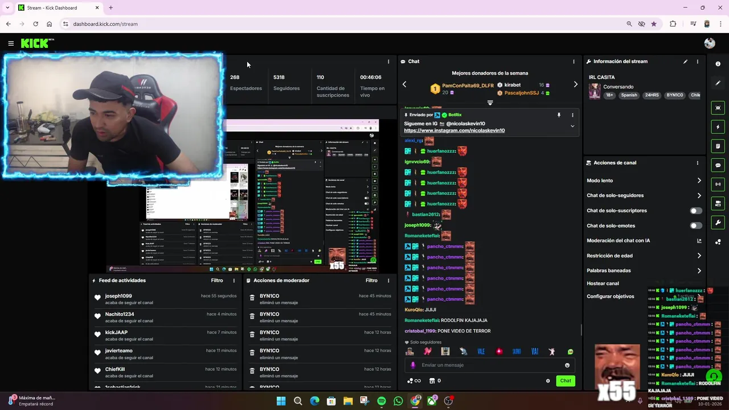The width and height of the screenshot is (729, 410).
Task: Select the VALE emote
Action: point(481,352)
